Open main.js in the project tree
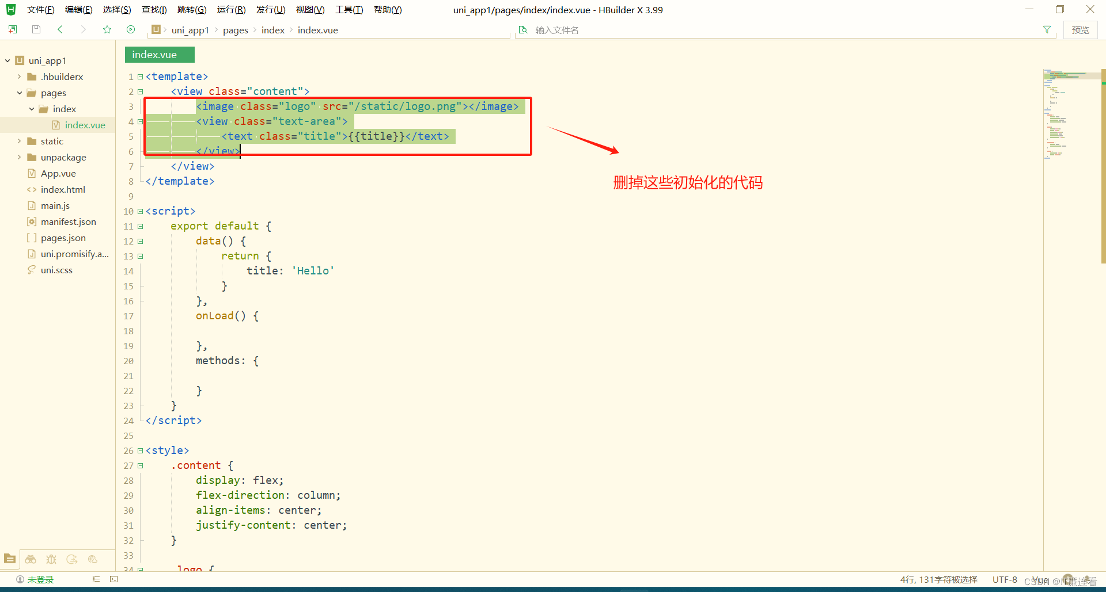Viewport: 1106px width, 592px height. (x=55, y=205)
